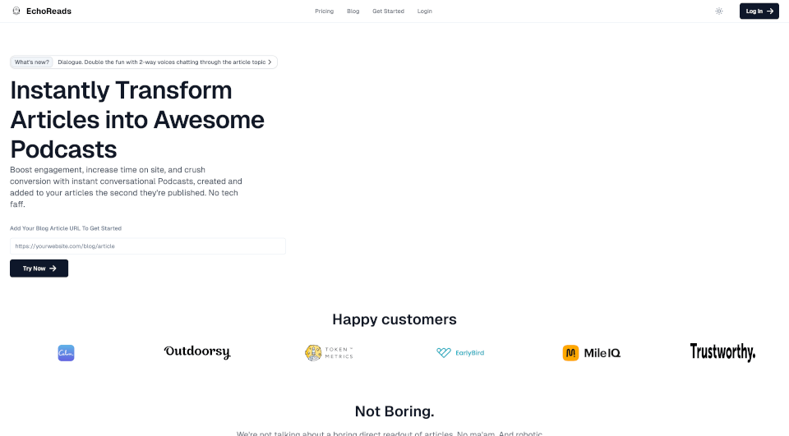This screenshot has width=789, height=436.
Task: Select the Outdoorsy customer logo
Action: coord(197,352)
